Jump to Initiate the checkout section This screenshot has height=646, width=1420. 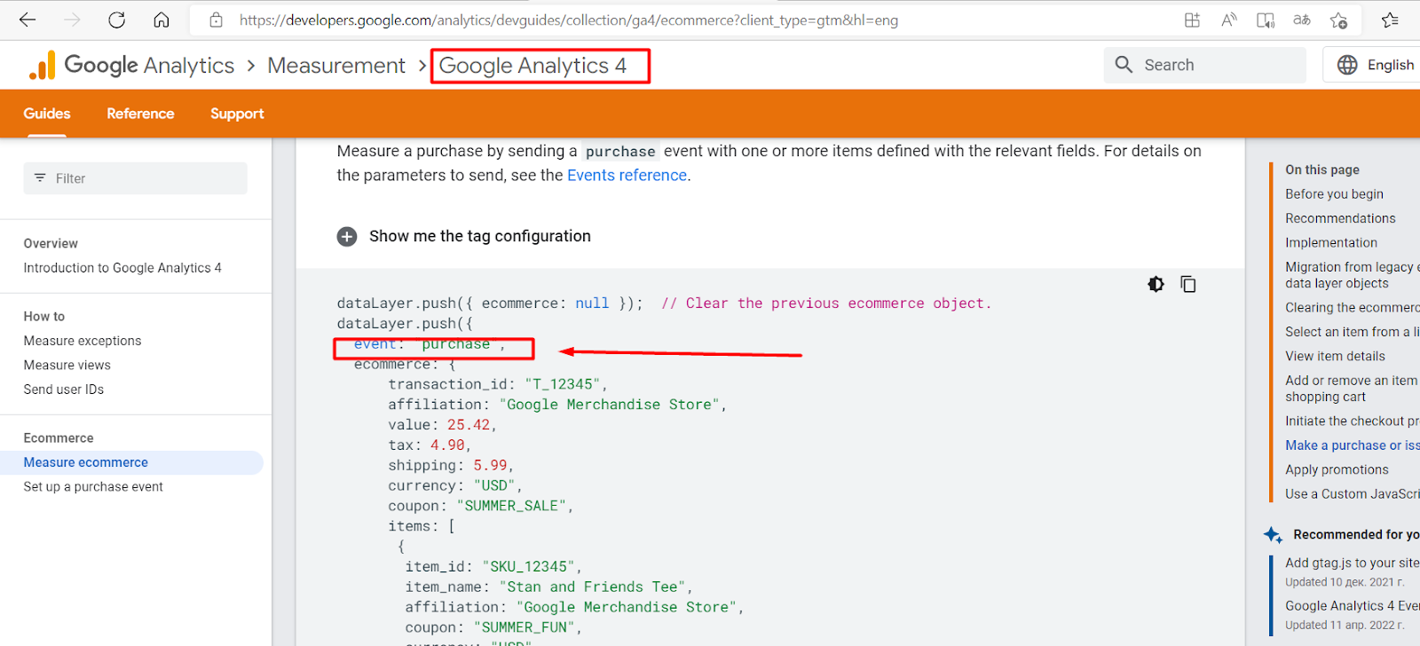click(x=1353, y=421)
